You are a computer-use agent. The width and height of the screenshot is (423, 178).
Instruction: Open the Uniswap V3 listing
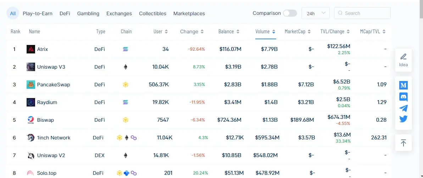pos(47,67)
